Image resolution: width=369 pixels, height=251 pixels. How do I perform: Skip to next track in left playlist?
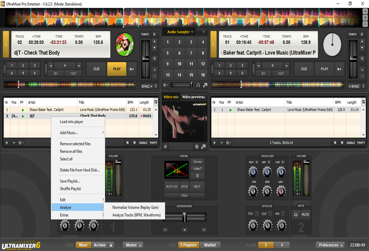(134, 143)
